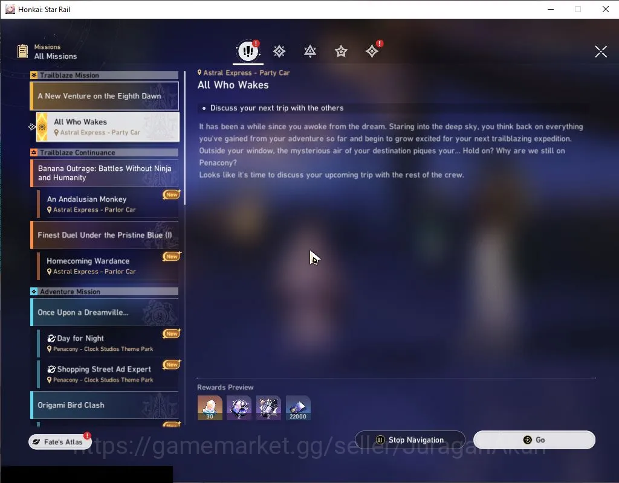Viewport: 619px width, 483px height.
Task: Select the All Missions tab icon
Action: pos(248,51)
